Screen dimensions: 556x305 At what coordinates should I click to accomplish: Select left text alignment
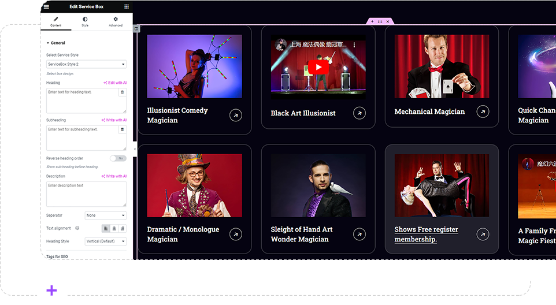[106, 229]
